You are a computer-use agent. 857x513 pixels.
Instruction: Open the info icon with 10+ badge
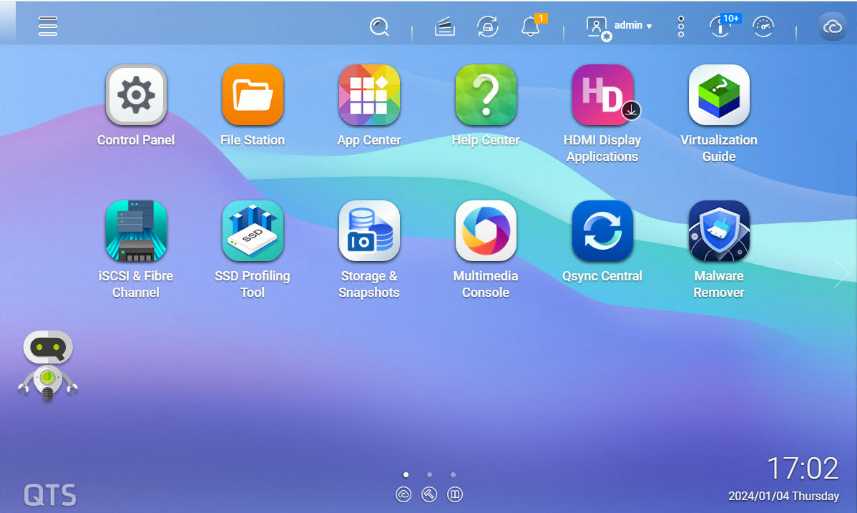(x=720, y=26)
